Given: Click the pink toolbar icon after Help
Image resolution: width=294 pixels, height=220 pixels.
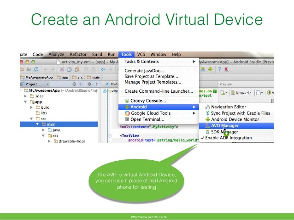Looking at the screenshot, I should point(227,69).
